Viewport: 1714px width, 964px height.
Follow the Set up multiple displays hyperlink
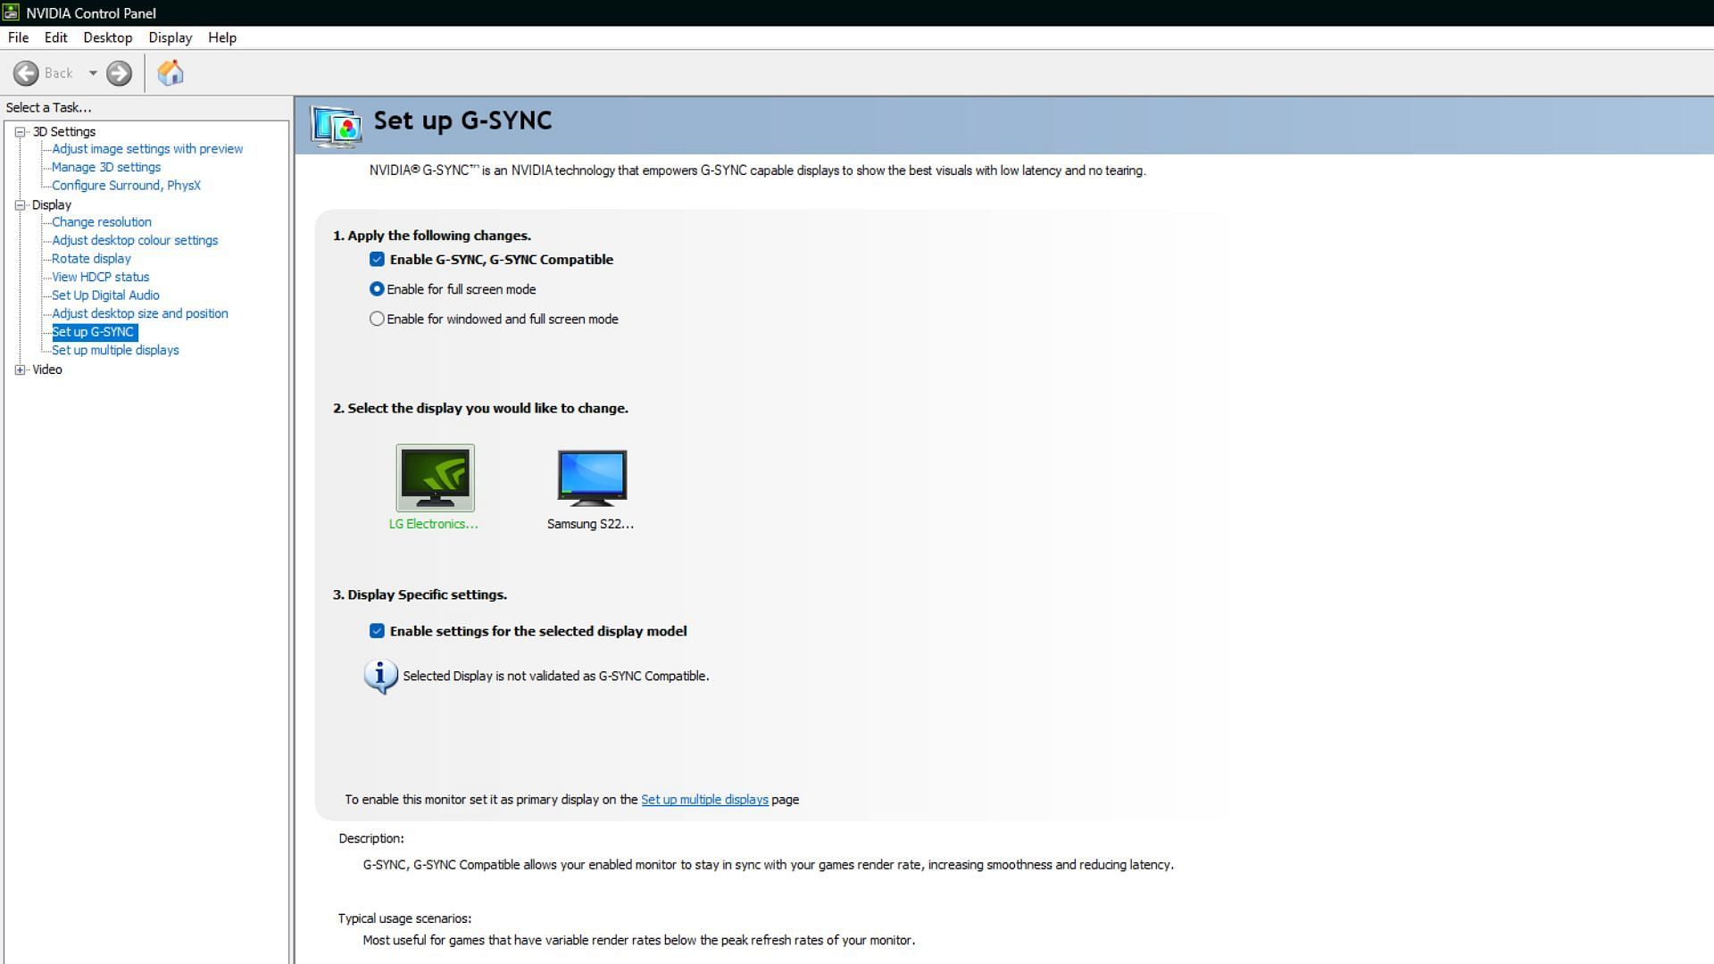[x=704, y=800]
